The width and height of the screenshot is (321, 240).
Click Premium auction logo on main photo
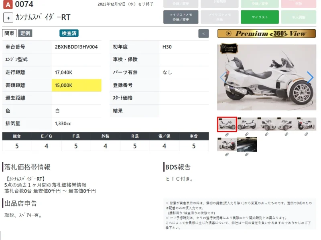click(229, 48)
